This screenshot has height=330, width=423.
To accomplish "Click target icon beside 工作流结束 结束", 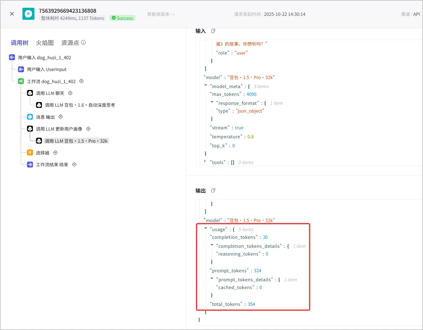I will click(x=74, y=164).
